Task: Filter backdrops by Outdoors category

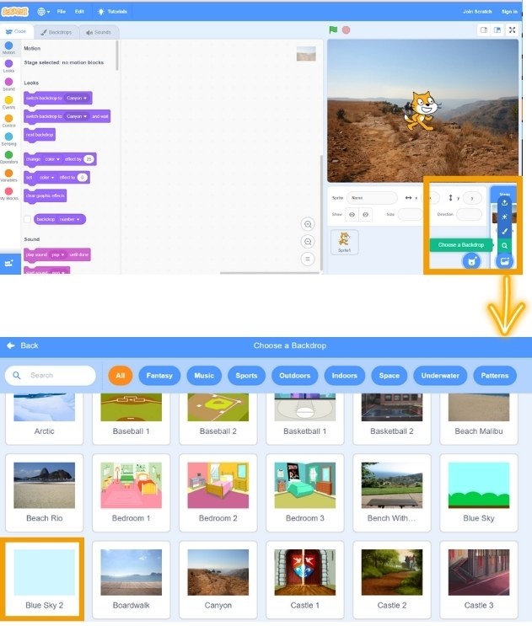Action: (295, 376)
